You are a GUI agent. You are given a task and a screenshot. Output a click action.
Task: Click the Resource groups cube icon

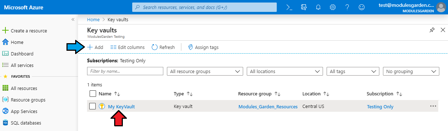[x=5, y=100]
